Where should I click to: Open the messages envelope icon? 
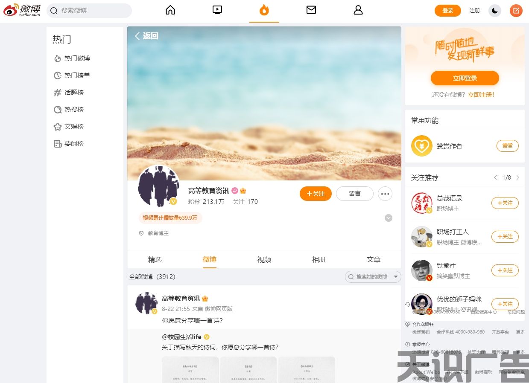tap(311, 10)
